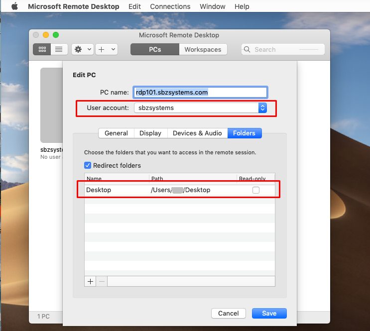Open Microsoft Remote Desktop app menu
The width and height of the screenshot is (370, 331).
pos(74,6)
